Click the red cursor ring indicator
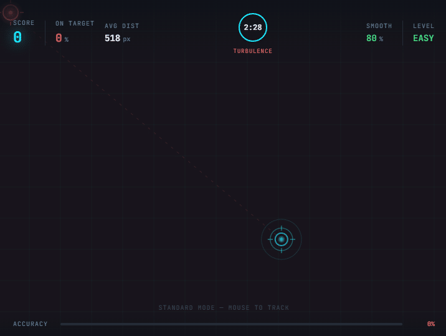Image resolution: width=446 pixels, height=336 pixels. 10,12
